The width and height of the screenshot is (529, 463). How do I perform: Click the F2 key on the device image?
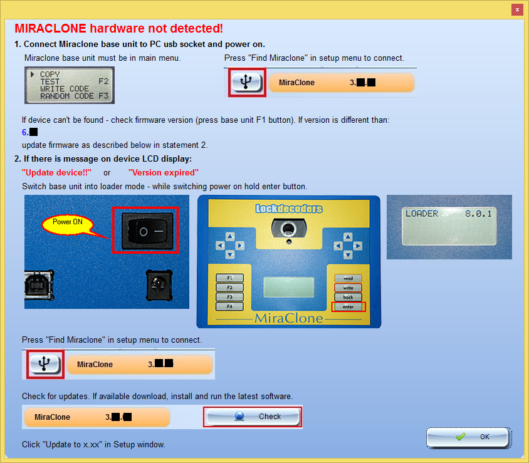pos(230,288)
